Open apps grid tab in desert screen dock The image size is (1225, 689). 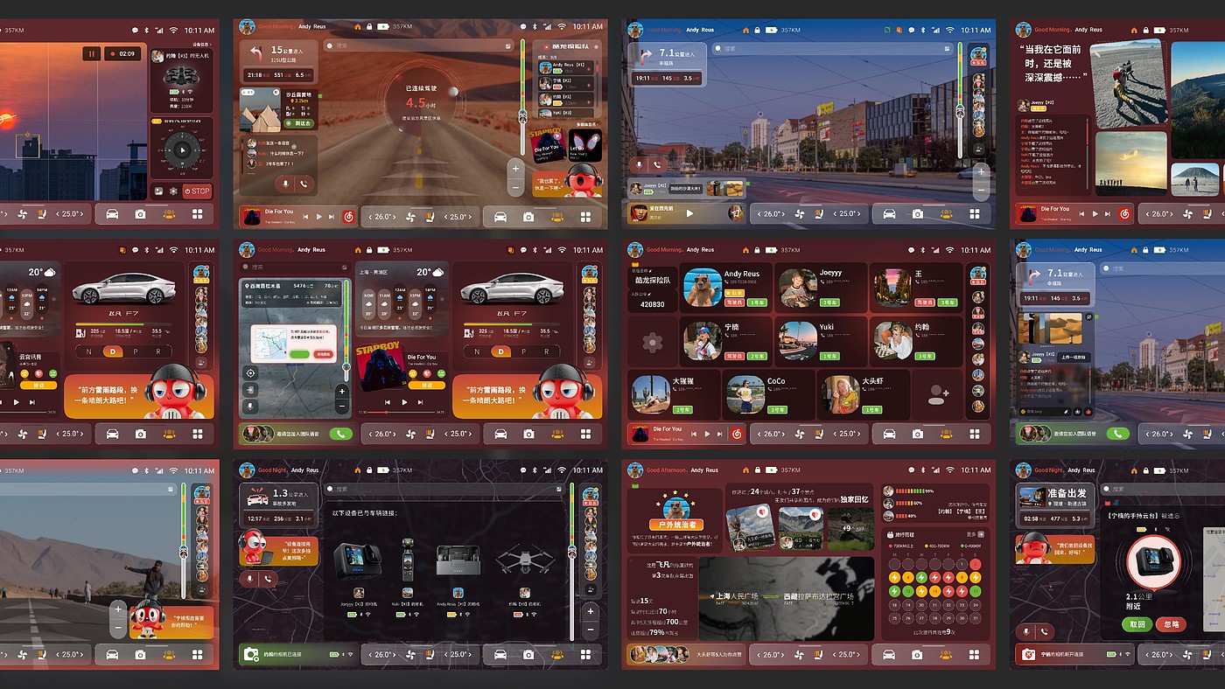(585, 217)
